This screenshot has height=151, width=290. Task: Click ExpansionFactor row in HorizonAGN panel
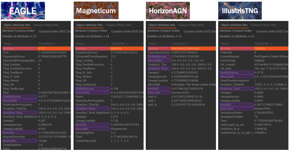click(x=182, y=53)
